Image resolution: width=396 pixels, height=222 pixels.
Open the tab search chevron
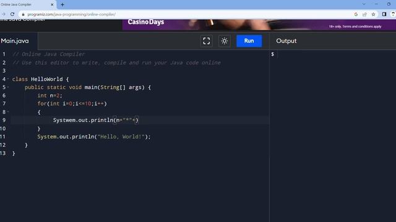click(x=364, y=4)
